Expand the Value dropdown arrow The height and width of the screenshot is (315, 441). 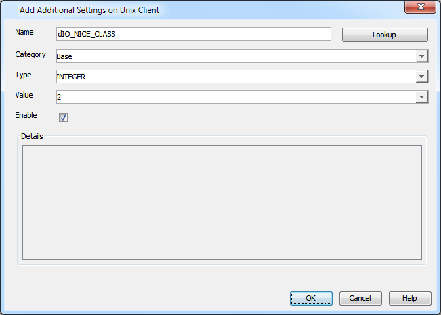pos(421,97)
